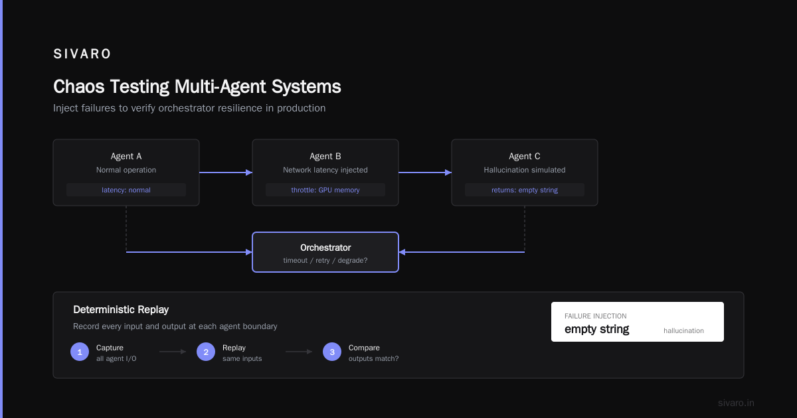
Task: Click the hallucination label in white card
Action: point(683,330)
